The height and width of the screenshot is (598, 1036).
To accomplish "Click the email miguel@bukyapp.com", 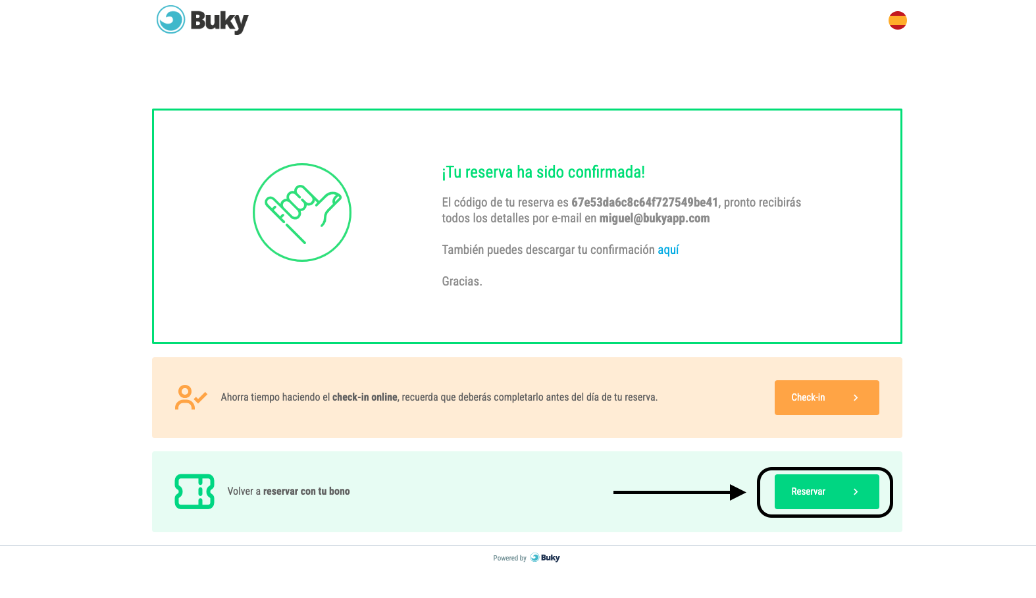I will pos(654,218).
